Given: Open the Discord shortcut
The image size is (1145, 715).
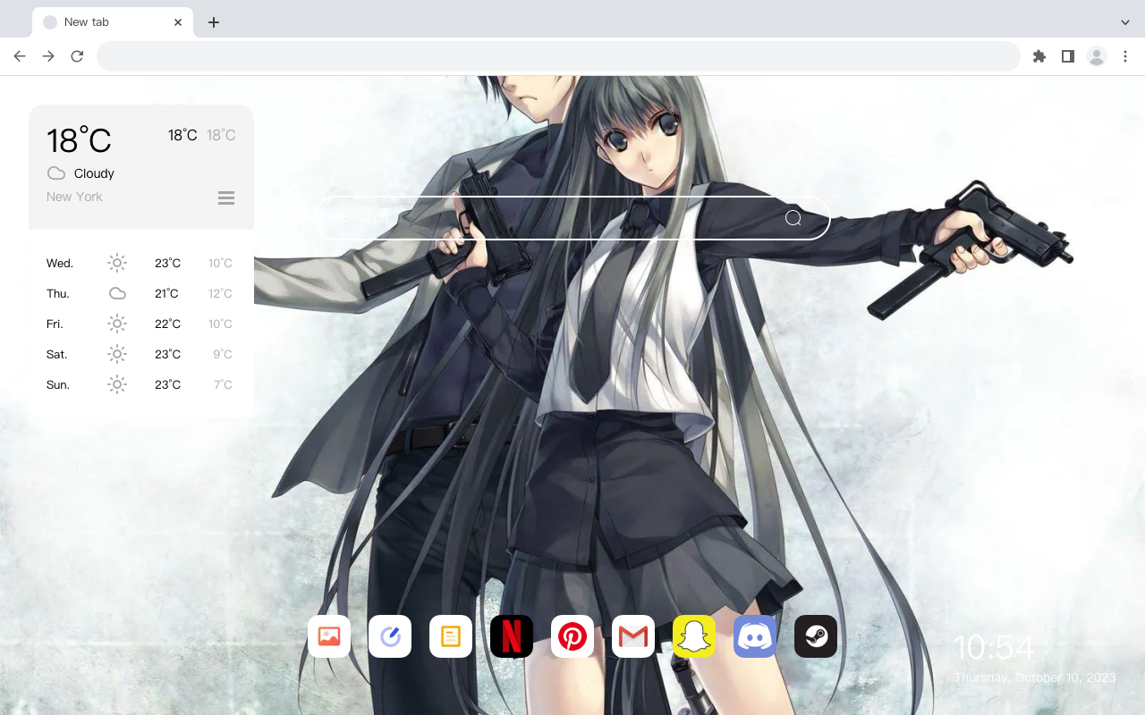Looking at the screenshot, I should tap(755, 636).
